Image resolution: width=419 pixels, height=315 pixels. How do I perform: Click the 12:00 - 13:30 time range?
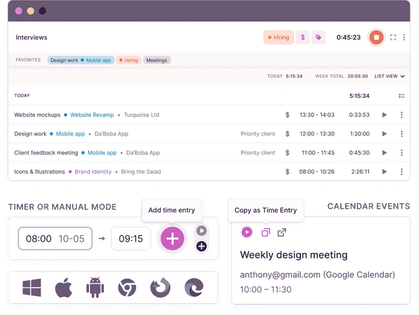tap(317, 133)
